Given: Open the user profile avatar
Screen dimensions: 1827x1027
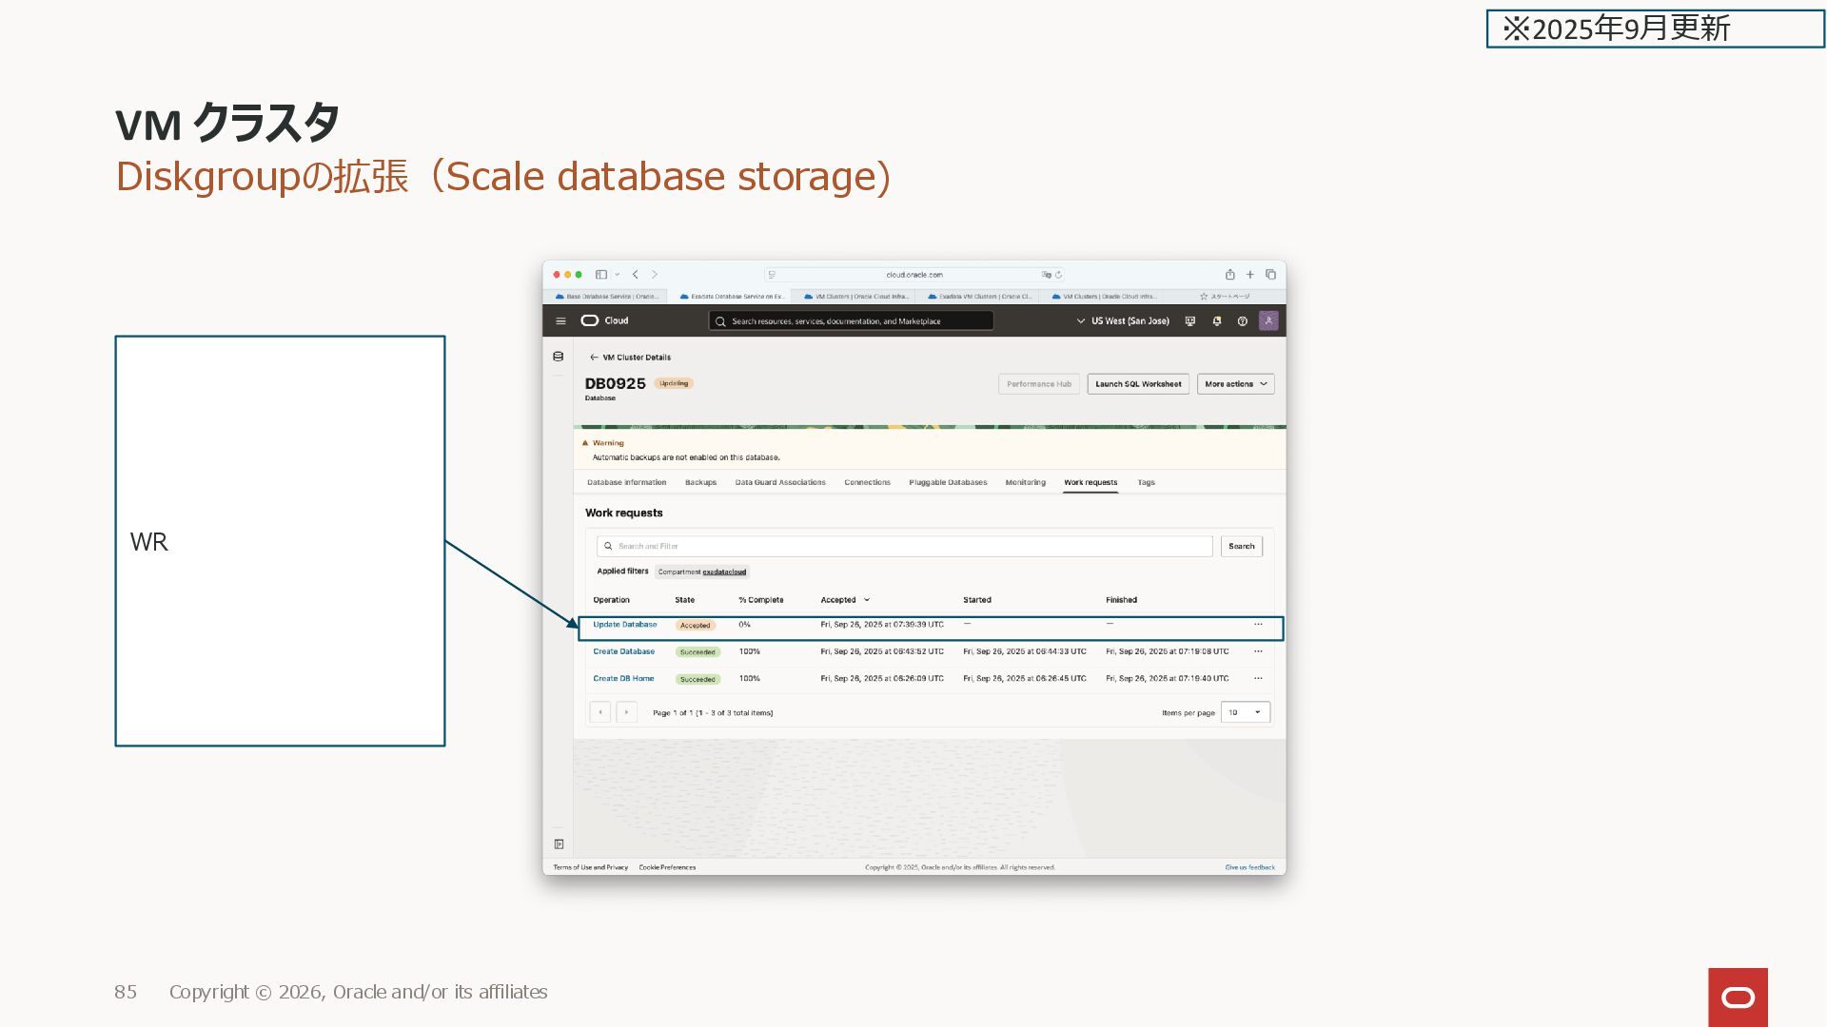Looking at the screenshot, I should point(1268,321).
